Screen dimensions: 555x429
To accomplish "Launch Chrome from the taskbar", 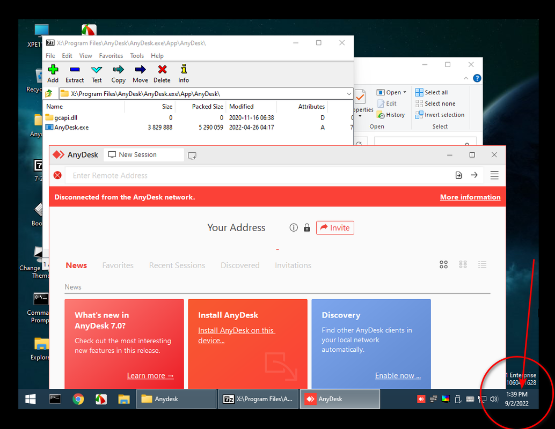I will [78, 399].
